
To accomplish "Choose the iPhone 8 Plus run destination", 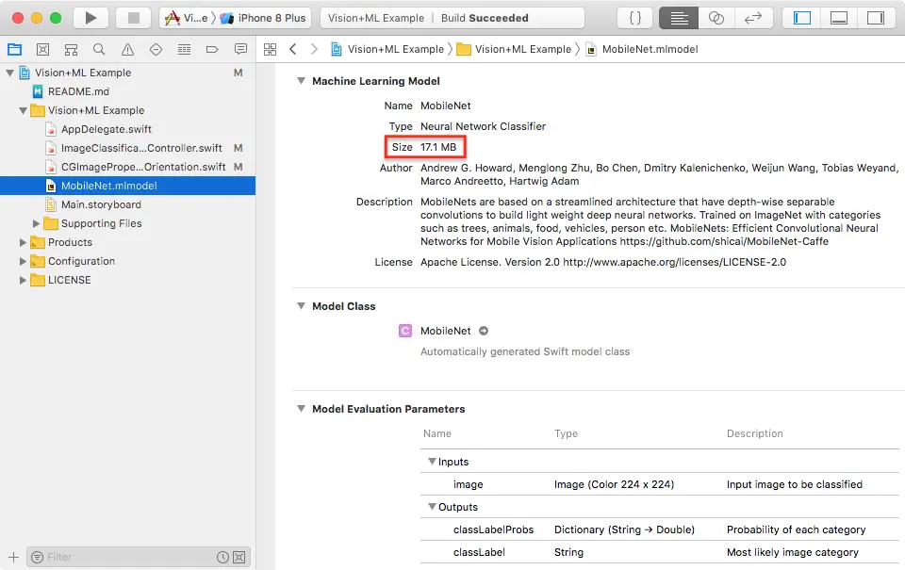I will tap(263, 18).
